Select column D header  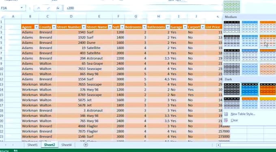click(71, 16)
